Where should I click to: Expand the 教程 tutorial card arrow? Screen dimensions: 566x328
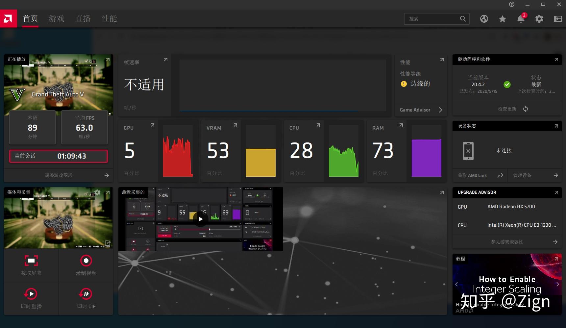[x=556, y=259]
